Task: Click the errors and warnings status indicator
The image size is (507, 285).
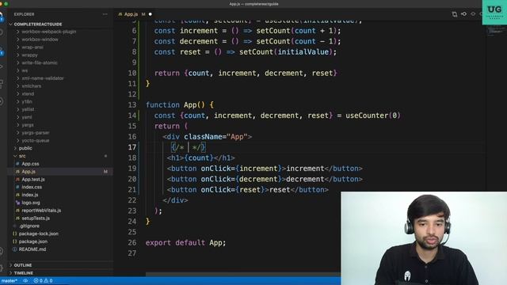Action: point(43,281)
